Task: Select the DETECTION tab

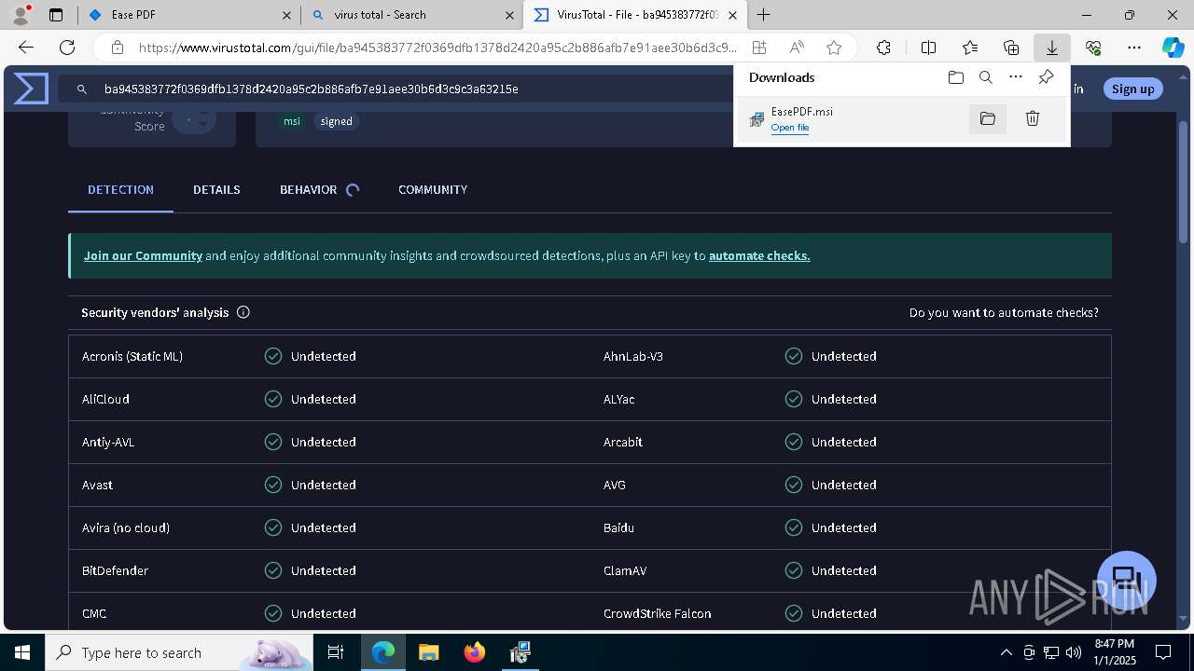Action: [120, 189]
